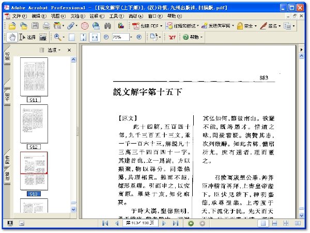Activate the Select text tool

(27, 37)
